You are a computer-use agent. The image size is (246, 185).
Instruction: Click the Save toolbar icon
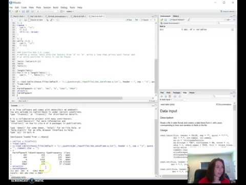coord(24,11)
